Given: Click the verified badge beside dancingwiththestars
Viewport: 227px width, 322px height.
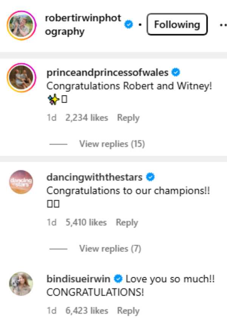Looking at the screenshot, I should pos(151,176).
